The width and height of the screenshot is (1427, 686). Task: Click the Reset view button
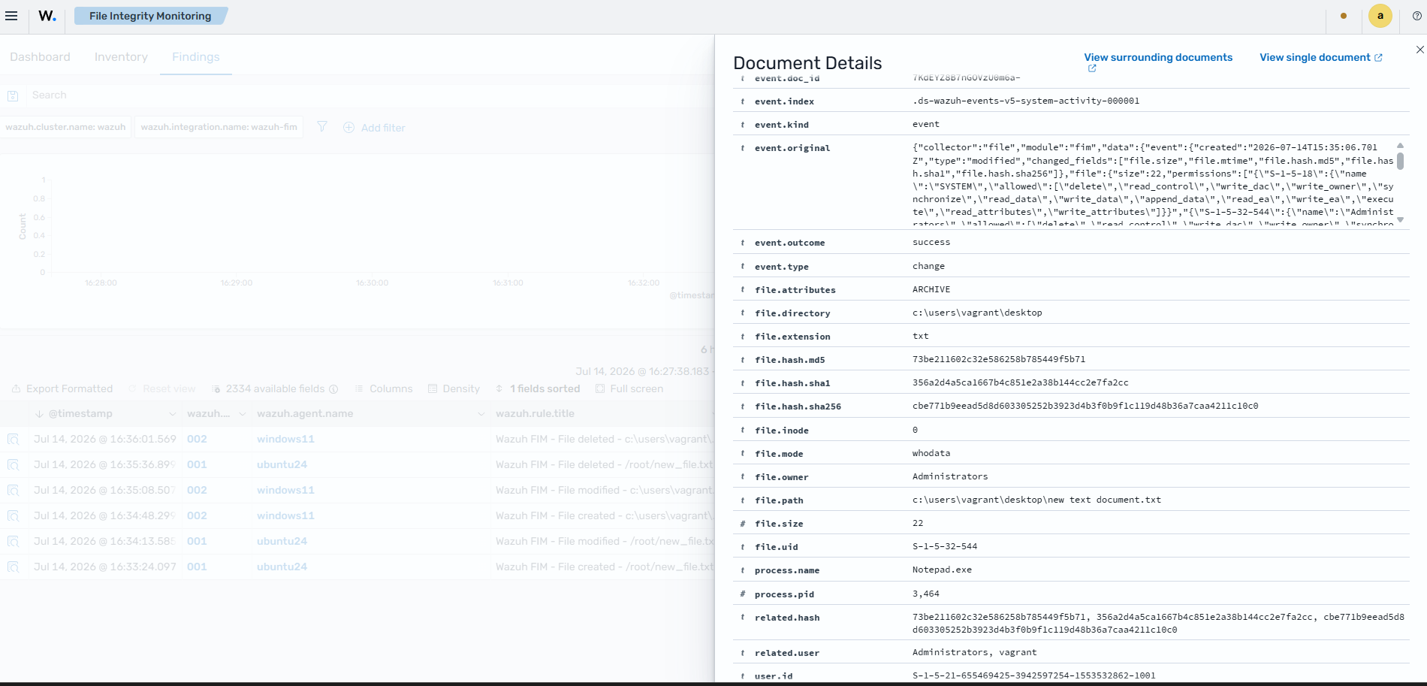point(161,388)
